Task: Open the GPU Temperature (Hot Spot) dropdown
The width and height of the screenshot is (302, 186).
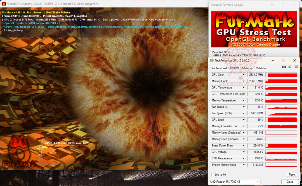Action: click(x=244, y=94)
